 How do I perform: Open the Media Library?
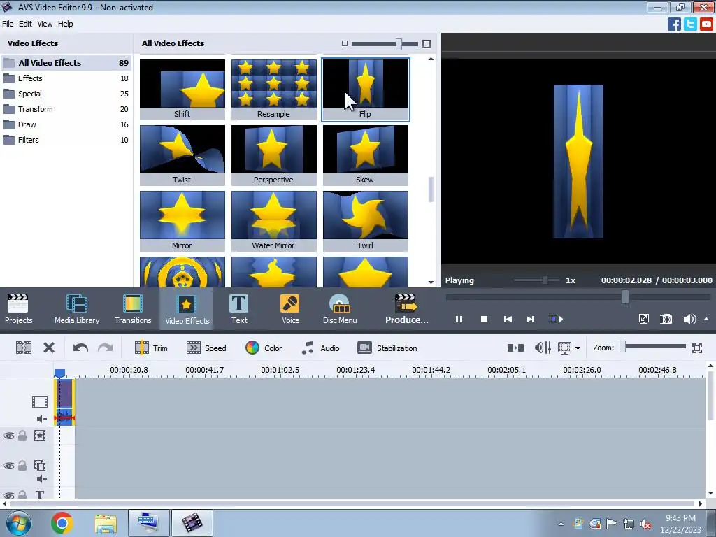[77, 308]
